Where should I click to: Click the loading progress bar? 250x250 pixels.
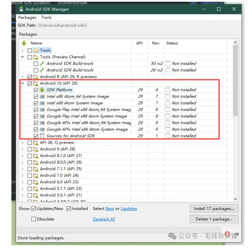pos(119,230)
